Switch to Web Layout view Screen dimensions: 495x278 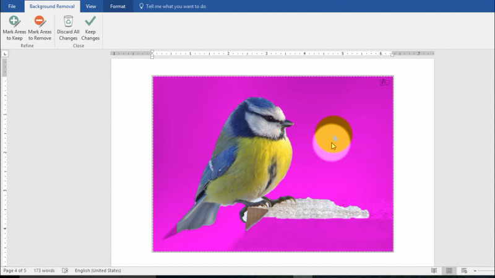pyautogui.click(x=464, y=271)
